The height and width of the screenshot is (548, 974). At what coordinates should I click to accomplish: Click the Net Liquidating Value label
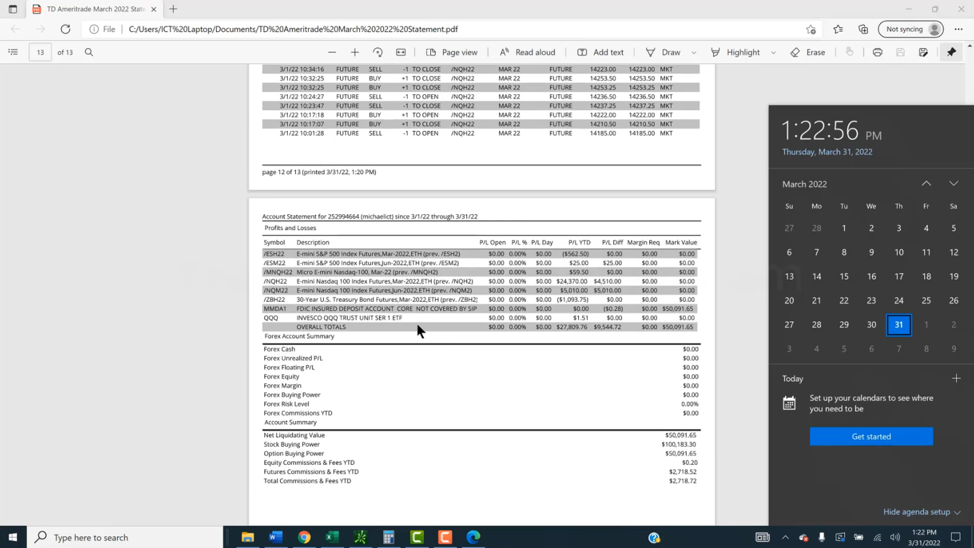[x=294, y=435]
